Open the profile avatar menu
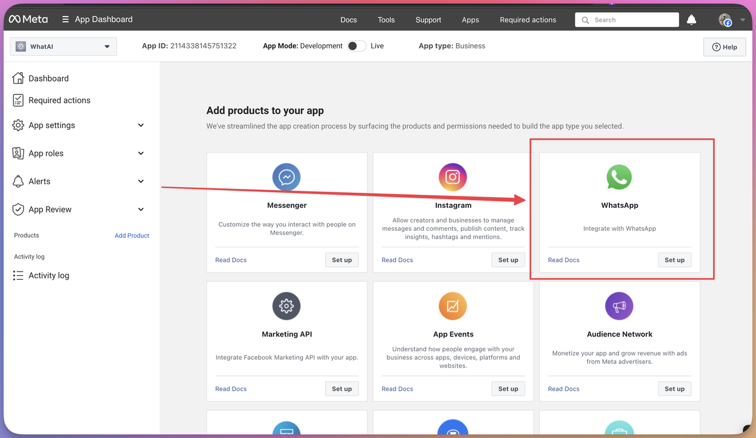Screen dimensions: 756x438 [x=725, y=20]
